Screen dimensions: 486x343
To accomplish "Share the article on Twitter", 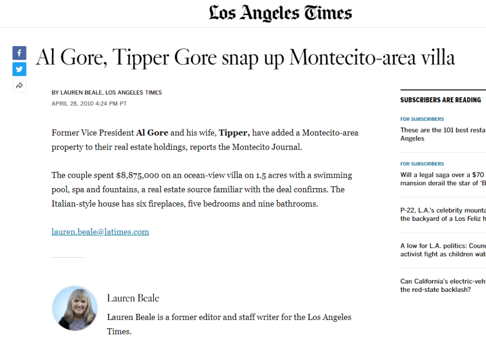I will click(x=19, y=69).
